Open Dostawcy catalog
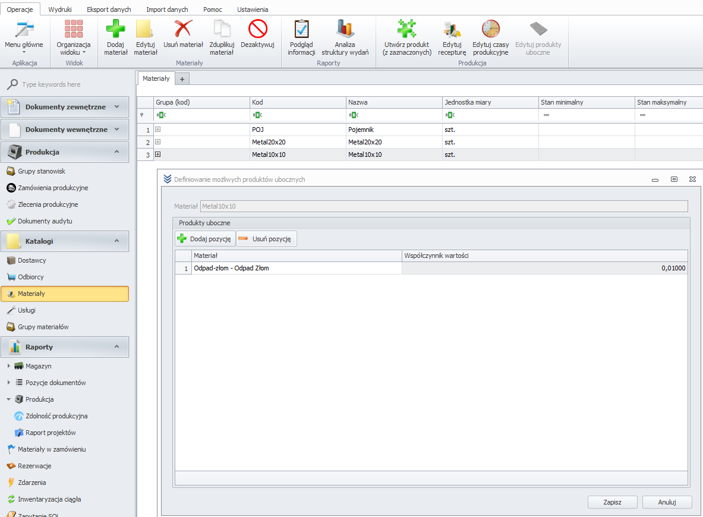 click(31, 260)
